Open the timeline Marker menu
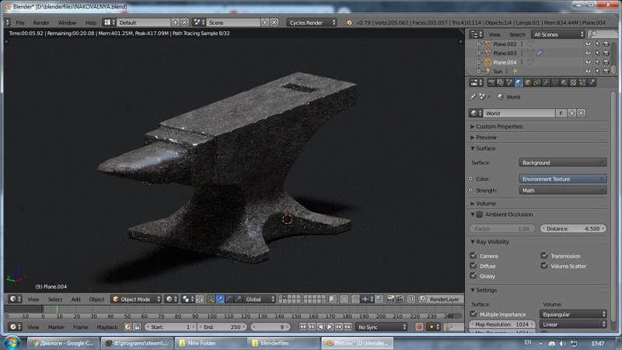The width and height of the screenshot is (622, 350). click(x=55, y=327)
